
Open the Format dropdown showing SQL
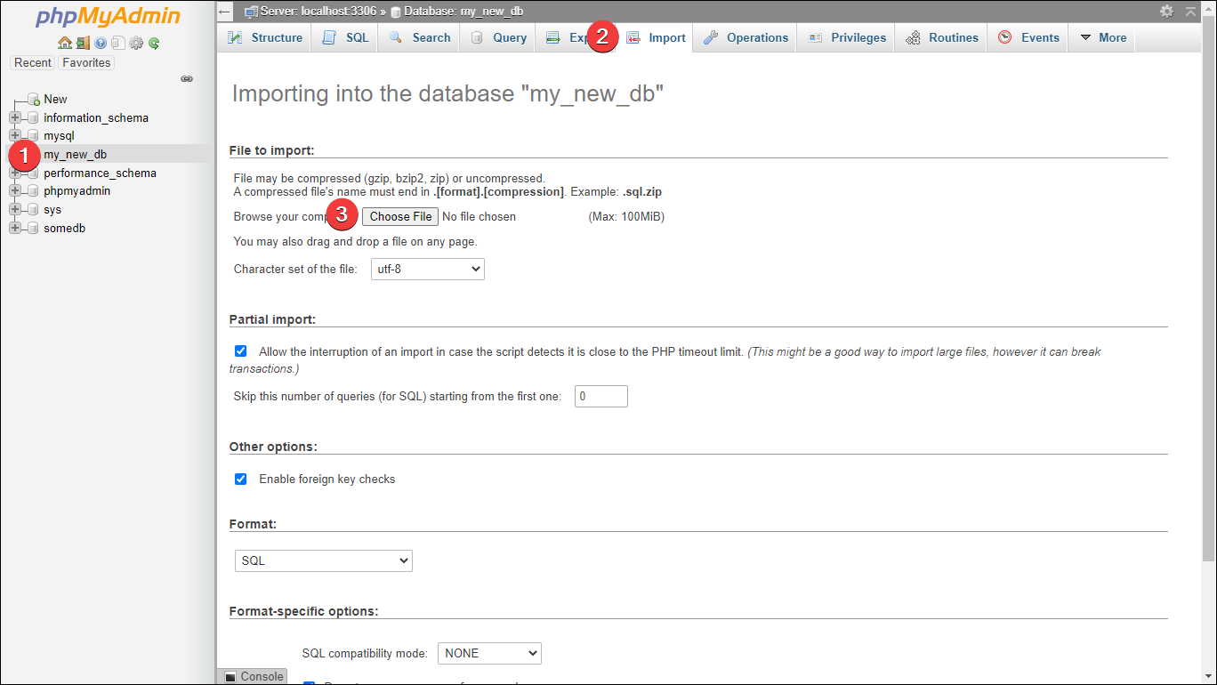pos(324,560)
